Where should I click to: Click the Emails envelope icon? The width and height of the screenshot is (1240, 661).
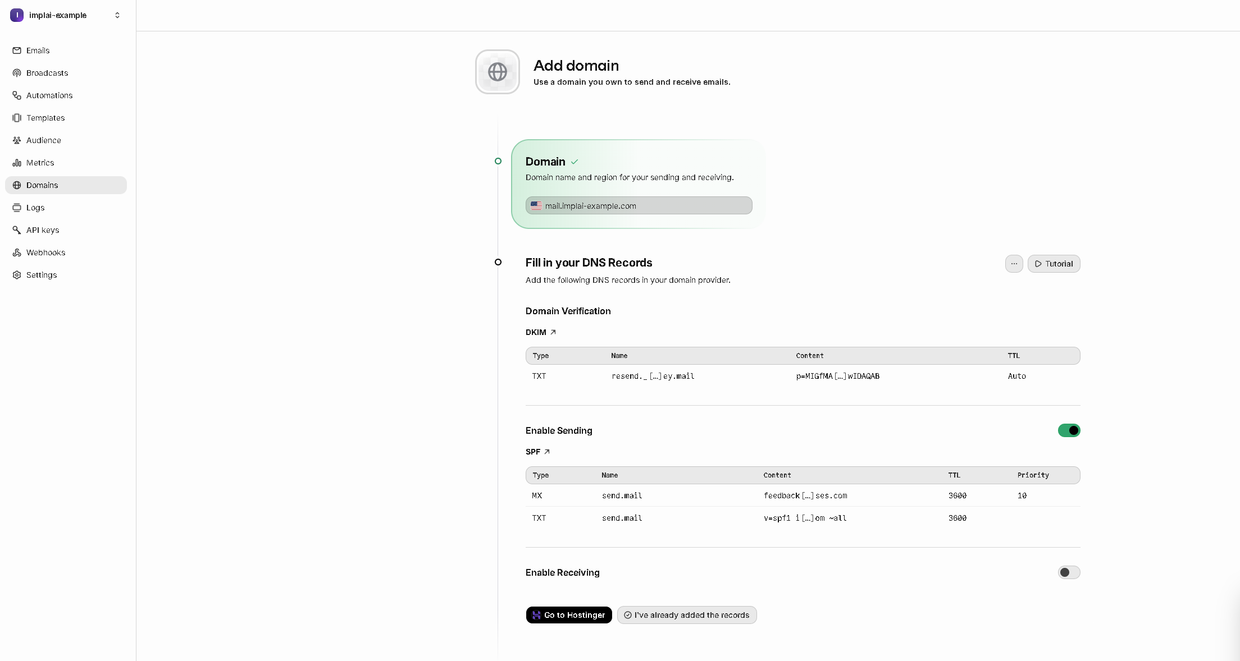tap(17, 51)
